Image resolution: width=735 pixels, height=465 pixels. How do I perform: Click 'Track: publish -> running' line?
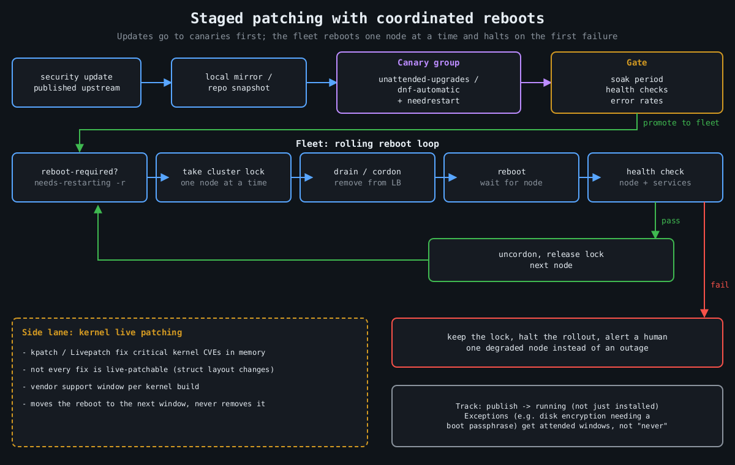[557, 406]
